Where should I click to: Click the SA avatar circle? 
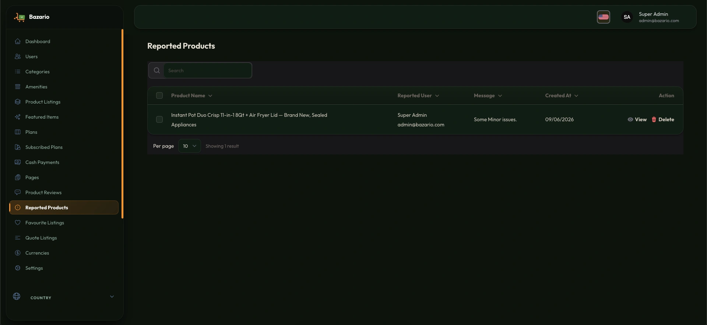coord(627,17)
